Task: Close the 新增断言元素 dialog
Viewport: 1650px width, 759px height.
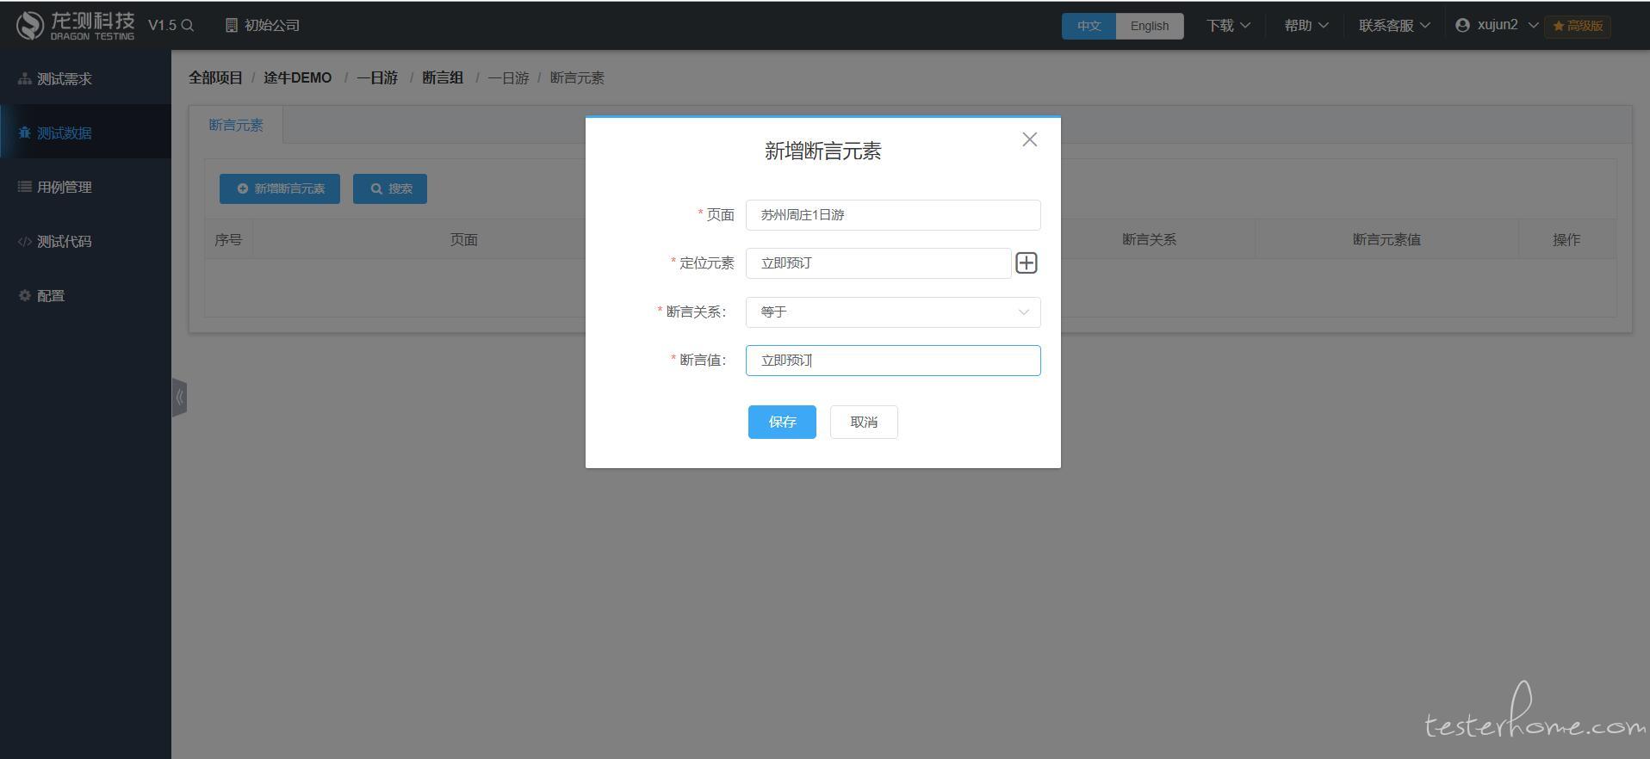Action: click(x=1029, y=139)
